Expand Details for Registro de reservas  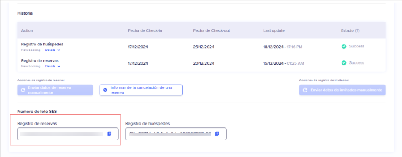pyautogui.click(x=53, y=66)
